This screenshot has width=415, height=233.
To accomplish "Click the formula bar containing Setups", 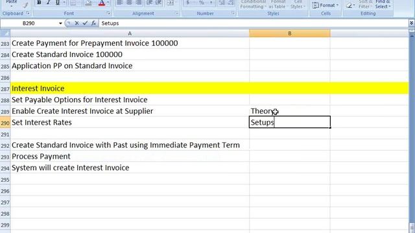I will pos(254,23).
